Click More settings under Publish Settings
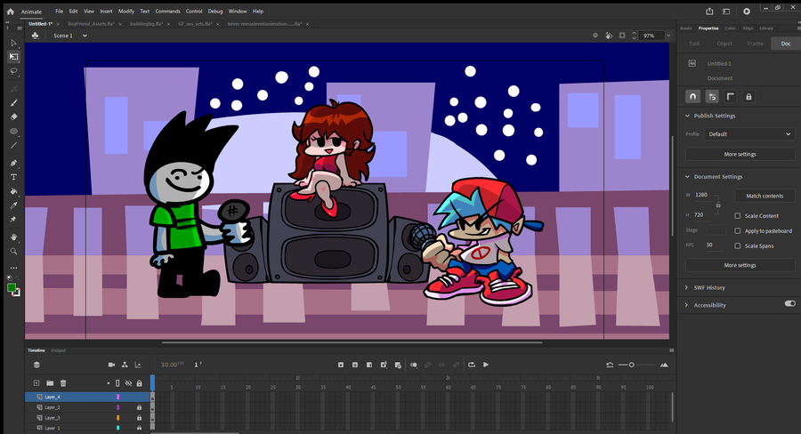The height and width of the screenshot is (434, 801). click(x=740, y=154)
